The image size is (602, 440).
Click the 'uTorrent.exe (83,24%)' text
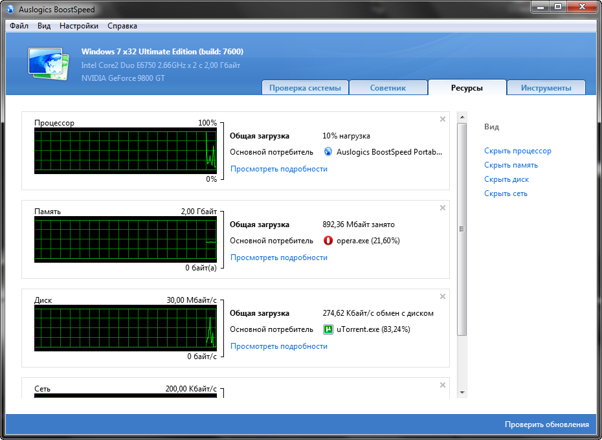tap(373, 329)
